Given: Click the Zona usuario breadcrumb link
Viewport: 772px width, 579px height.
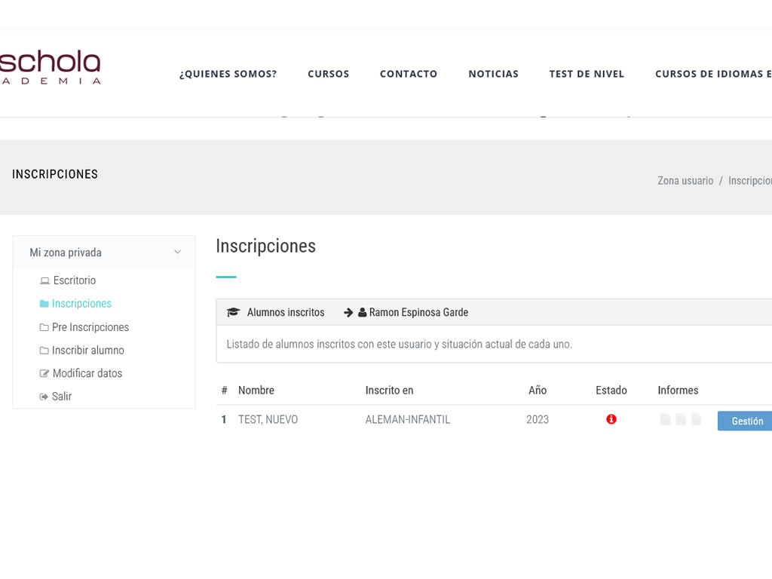Looking at the screenshot, I should (685, 181).
